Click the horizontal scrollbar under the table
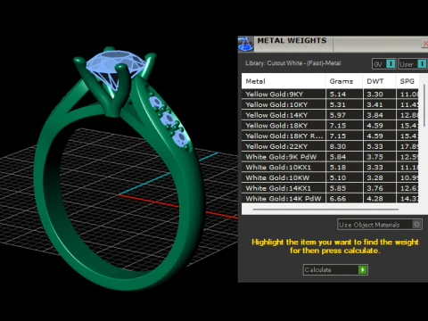 click(x=325, y=210)
